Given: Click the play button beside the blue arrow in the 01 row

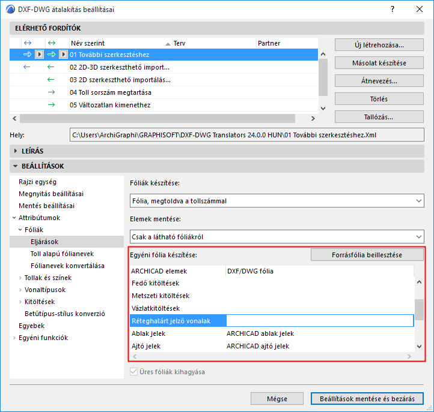Looking at the screenshot, I should tap(39, 55).
